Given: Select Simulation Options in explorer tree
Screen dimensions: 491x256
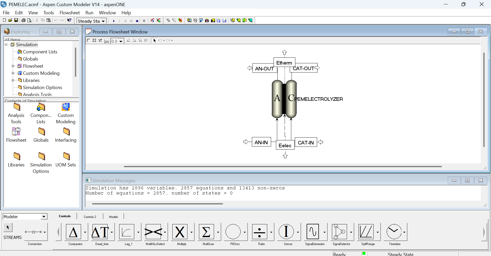Looking at the screenshot, I should pos(42,88).
